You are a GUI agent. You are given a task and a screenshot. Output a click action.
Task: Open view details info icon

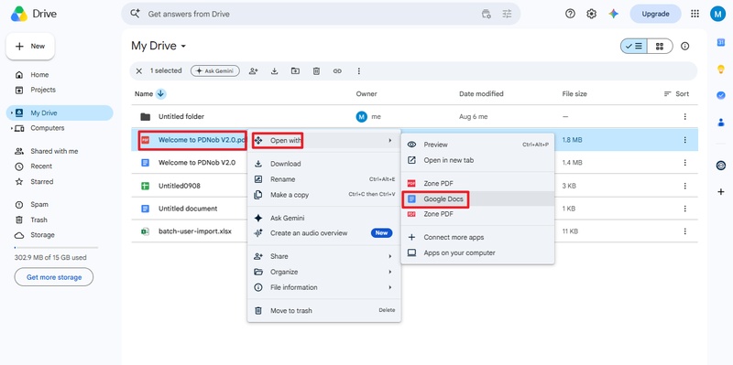coord(684,47)
